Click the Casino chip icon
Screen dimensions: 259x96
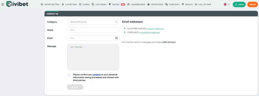coord(80,5)
